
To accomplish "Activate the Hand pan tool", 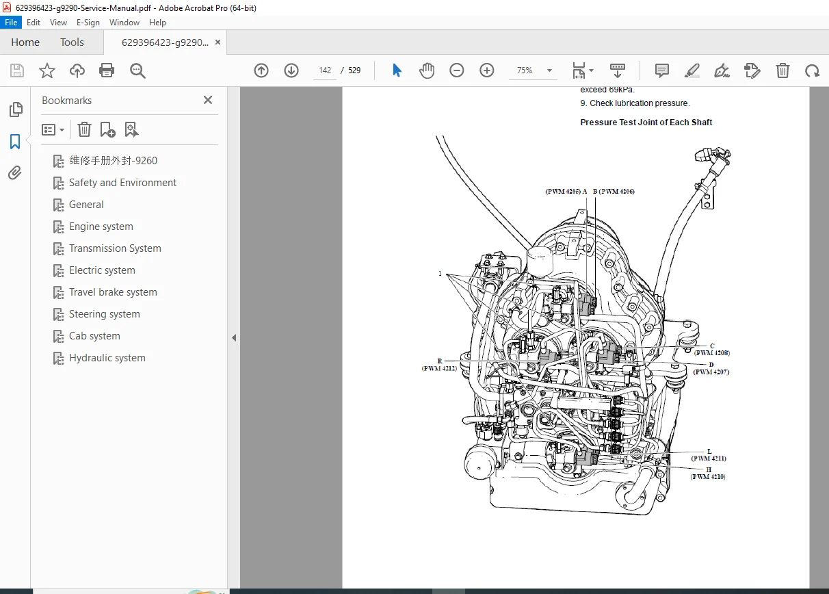I will coord(427,70).
